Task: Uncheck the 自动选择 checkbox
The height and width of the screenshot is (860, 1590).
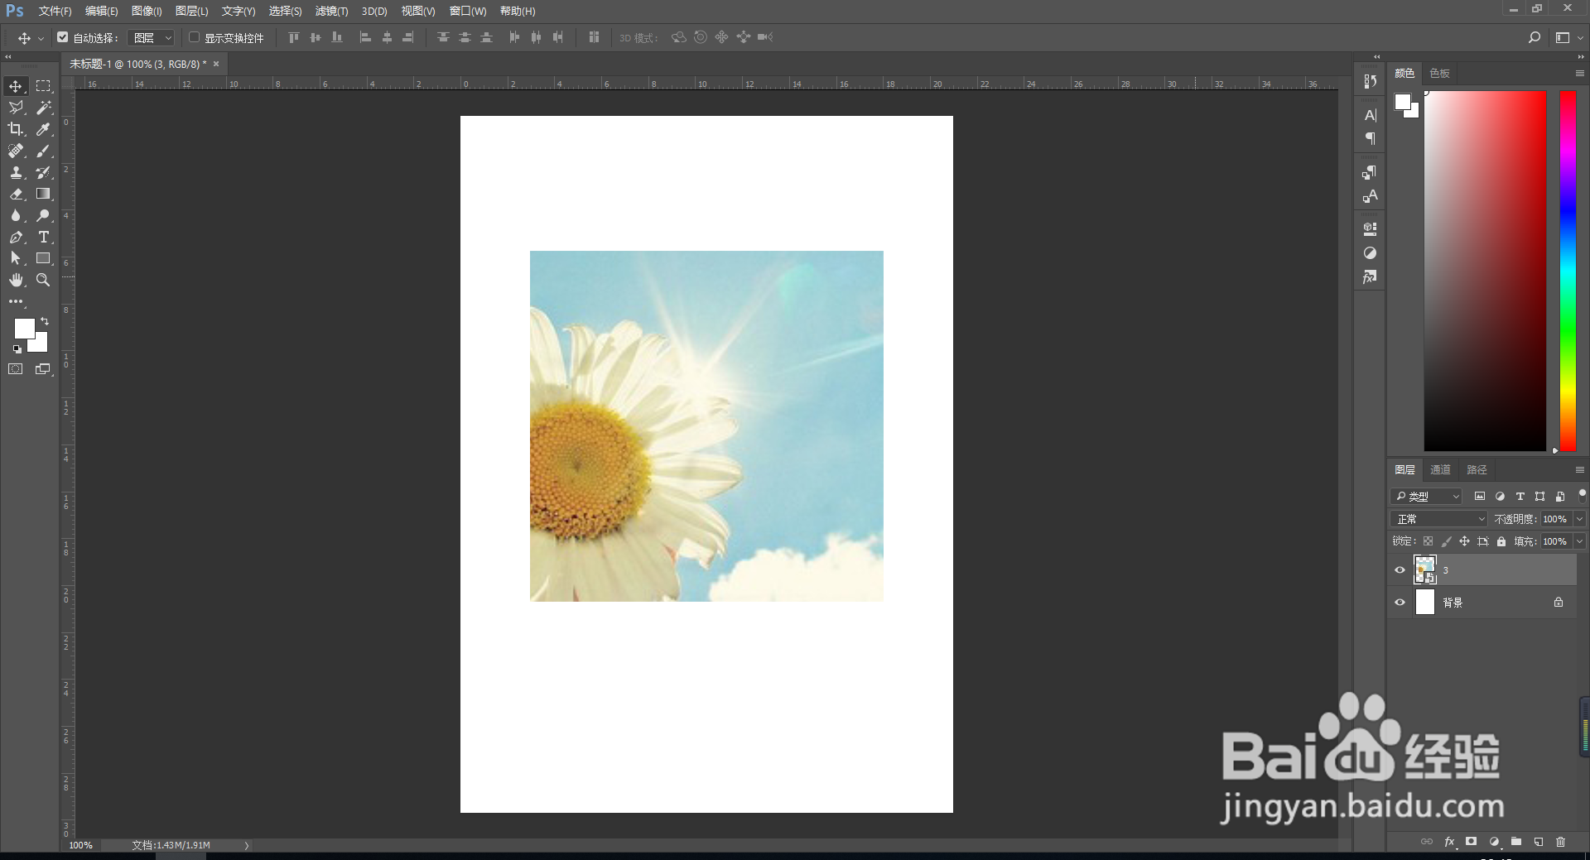Action: (63, 37)
